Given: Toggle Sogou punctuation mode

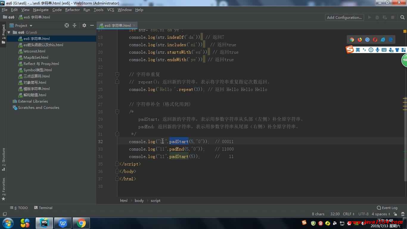Looking at the screenshot, I should coord(364,50).
